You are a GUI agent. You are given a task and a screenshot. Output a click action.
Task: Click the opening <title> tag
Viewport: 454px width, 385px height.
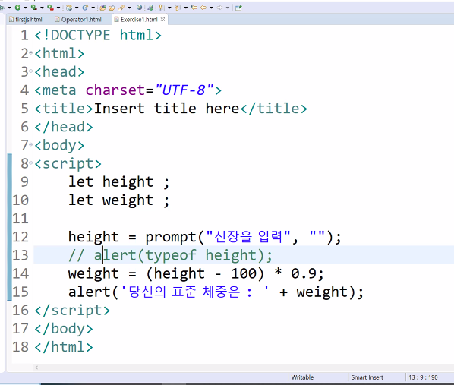[64, 109]
